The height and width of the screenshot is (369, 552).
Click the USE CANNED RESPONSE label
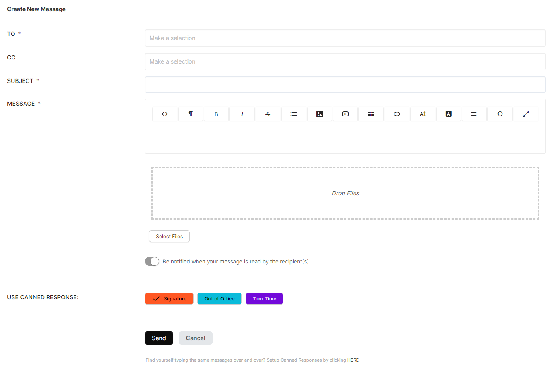(43, 297)
